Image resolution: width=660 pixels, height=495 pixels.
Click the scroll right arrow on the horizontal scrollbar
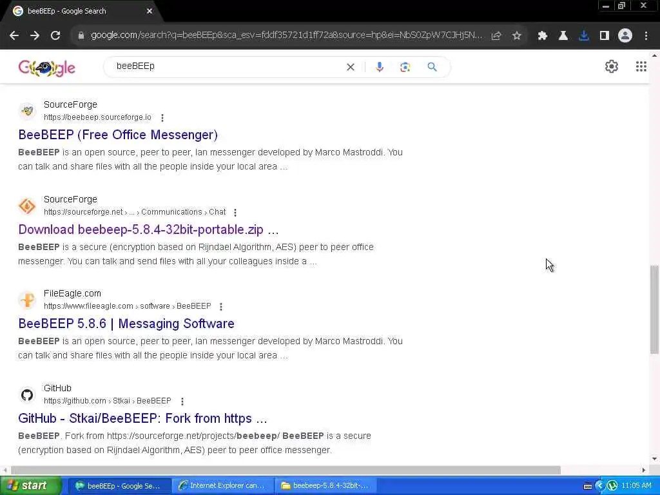point(644,470)
